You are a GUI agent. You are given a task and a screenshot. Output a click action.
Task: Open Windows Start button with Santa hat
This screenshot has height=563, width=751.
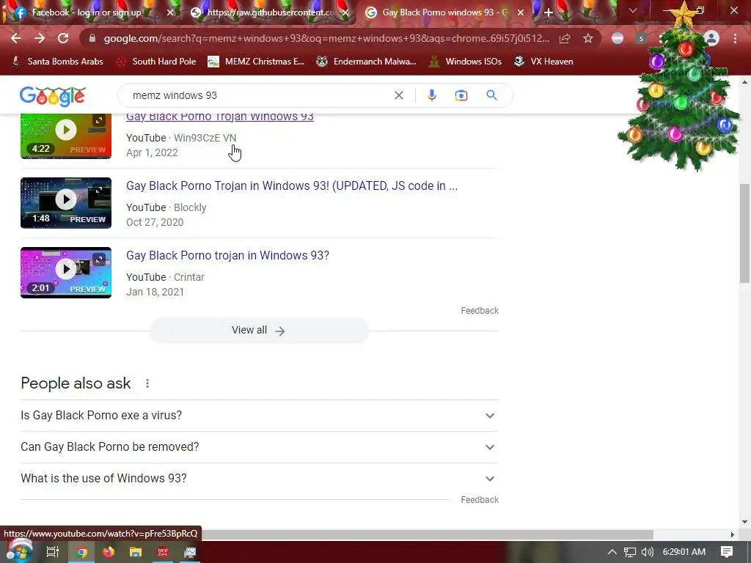(18, 551)
